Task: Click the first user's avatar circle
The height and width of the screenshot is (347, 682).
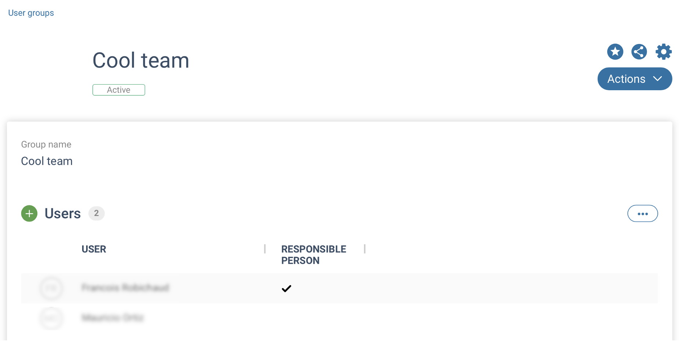Action: (51, 288)
